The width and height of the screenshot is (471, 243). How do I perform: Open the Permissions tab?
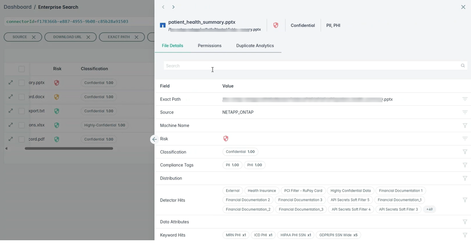[209, 46]
